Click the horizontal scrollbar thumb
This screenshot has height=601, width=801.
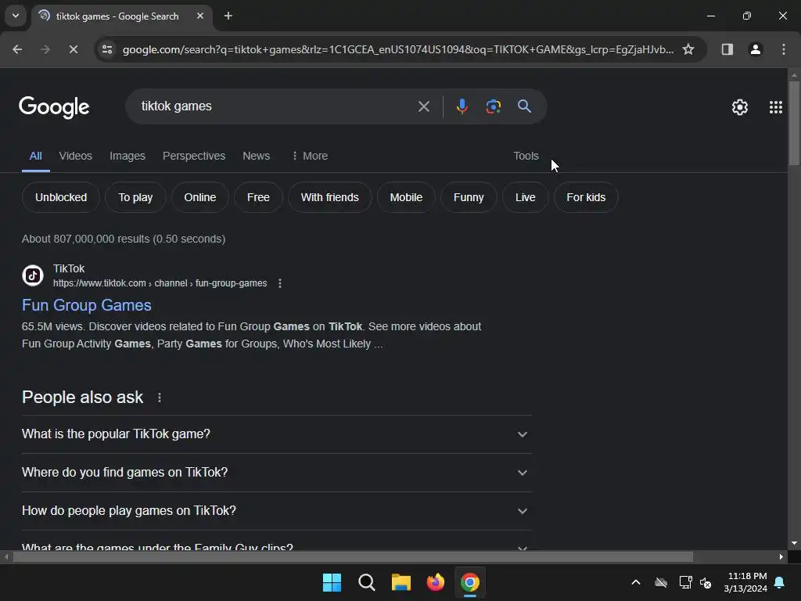point(353,556)
